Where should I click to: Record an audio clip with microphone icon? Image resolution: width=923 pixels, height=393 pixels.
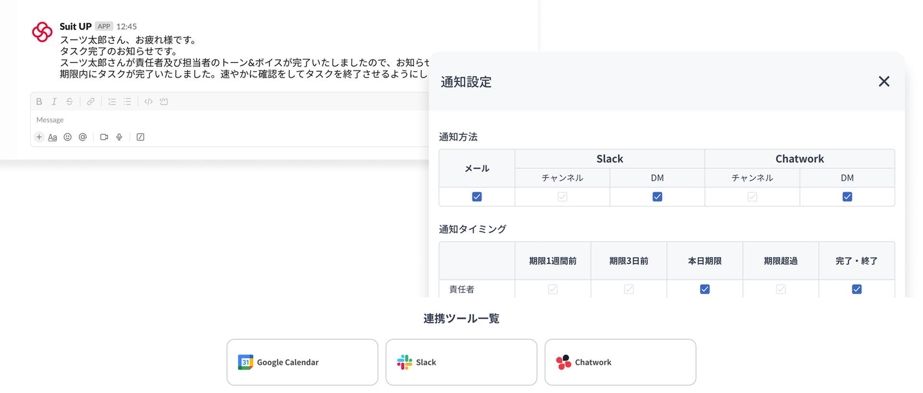[x=119, y=137]
